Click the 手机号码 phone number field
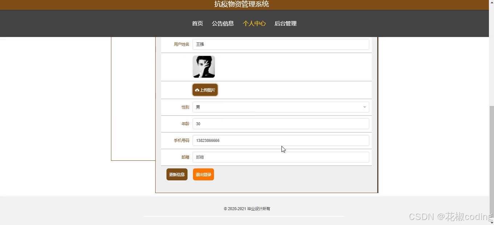The height and width of the screenshot is (225, 494). pyautogui.click(x=280, y=140)
